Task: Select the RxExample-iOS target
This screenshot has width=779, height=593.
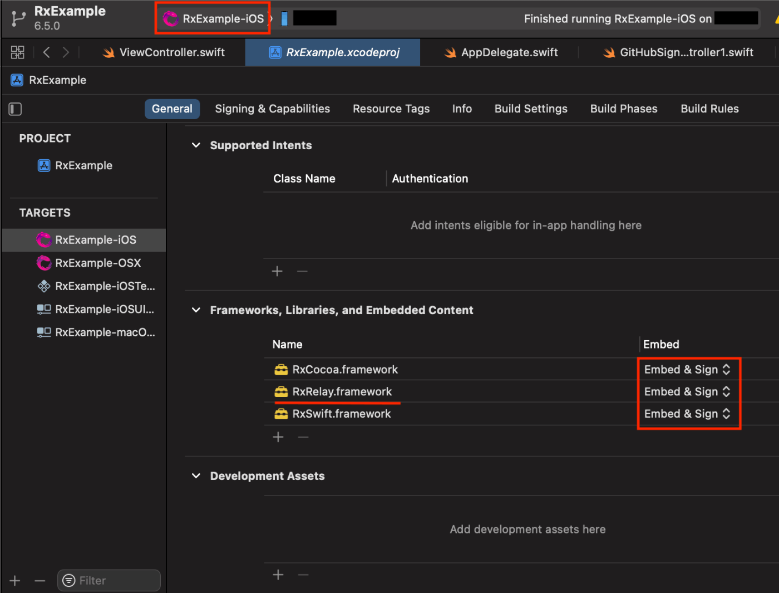Action: pos(84,240)
